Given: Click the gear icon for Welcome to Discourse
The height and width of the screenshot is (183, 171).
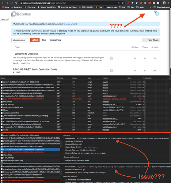Looking at the screenshot, I should coord(111,58).
